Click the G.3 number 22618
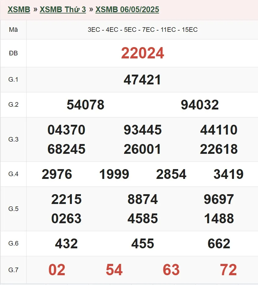Image resolution: width=258 pixels, height=285 pixels. pyautogui.click(x=219, y=149)
